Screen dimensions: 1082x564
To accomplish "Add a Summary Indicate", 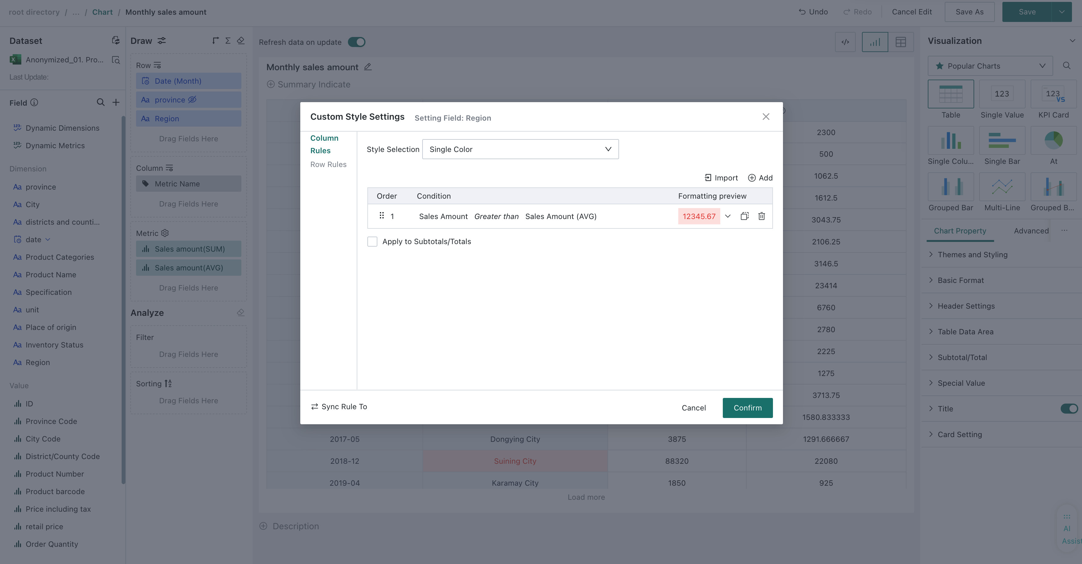I will point(308,84).
